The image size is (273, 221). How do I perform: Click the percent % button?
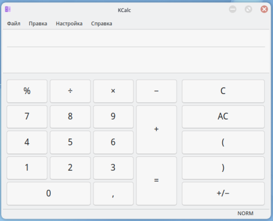27,91
